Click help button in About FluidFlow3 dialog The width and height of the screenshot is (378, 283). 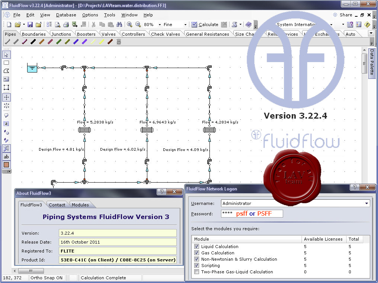point(162,192)
